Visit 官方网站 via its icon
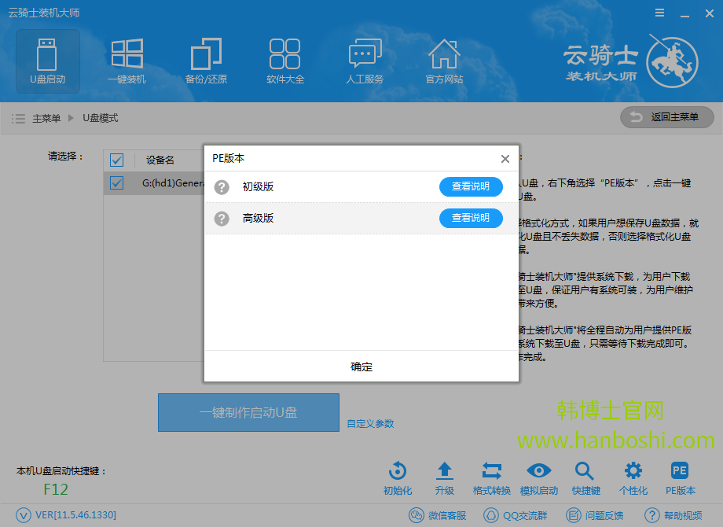 tap(443, 61)
